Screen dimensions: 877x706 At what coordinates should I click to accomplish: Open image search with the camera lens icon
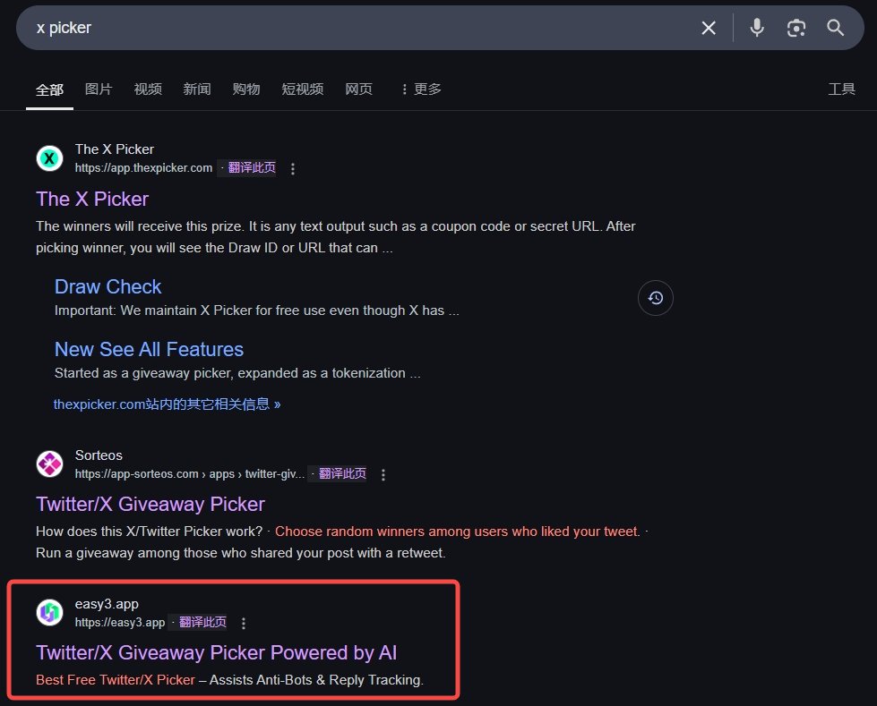[x=795, y=28]
